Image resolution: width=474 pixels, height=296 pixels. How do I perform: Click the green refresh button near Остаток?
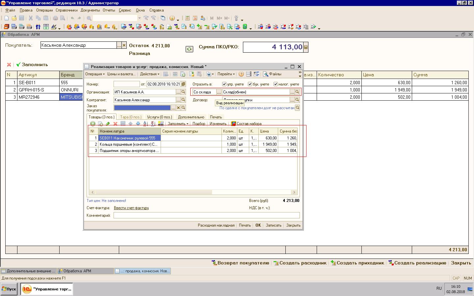189,49
